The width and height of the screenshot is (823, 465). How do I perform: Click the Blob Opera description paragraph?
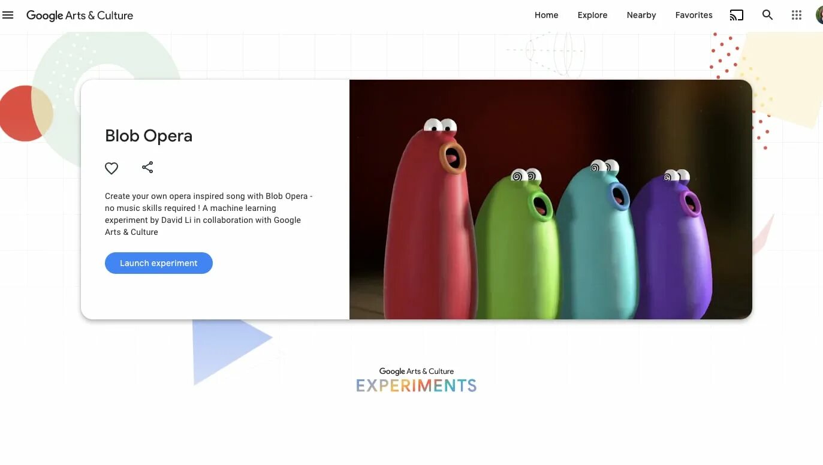tap(209, 214)
